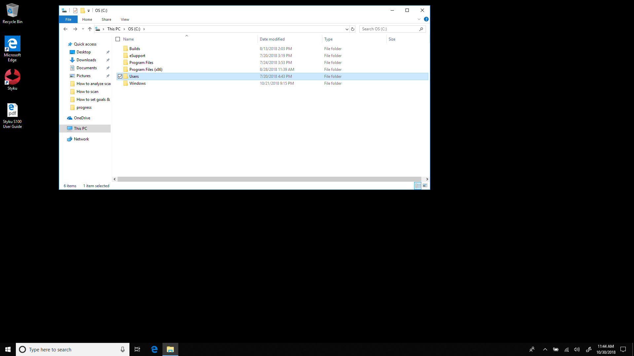Click the Large icons view button
Screen dimensions: 634x356
425,186
